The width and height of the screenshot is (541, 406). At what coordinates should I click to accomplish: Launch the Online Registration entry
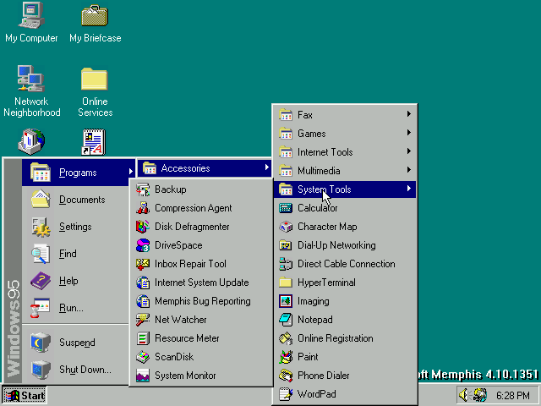click(x=345, y=338)
